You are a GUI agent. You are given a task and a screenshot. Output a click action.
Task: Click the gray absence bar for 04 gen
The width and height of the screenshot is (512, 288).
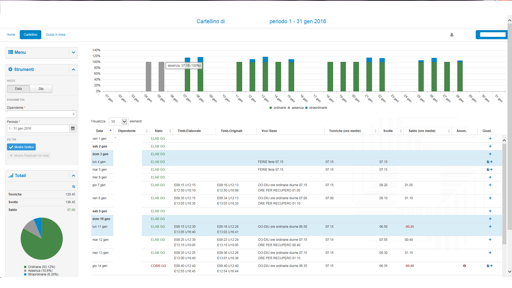(x=149, y=77)
